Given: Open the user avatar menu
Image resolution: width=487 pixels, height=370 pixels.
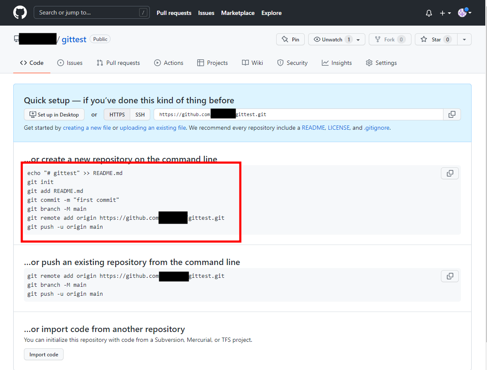Looking at the screenshot, I should click(465, 13).
